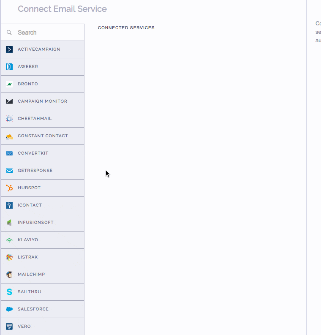This screenshot has height=335, width=321.
Task: Click the Bronto dinosaur icon
Action: (x=9, y=84)
